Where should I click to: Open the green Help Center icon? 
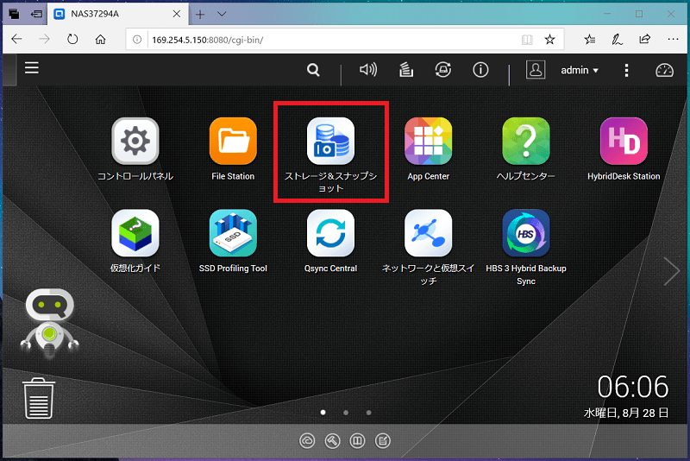coord(526,141)
